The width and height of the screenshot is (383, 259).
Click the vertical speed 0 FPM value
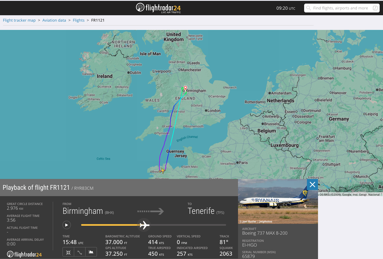coord(182,242)
